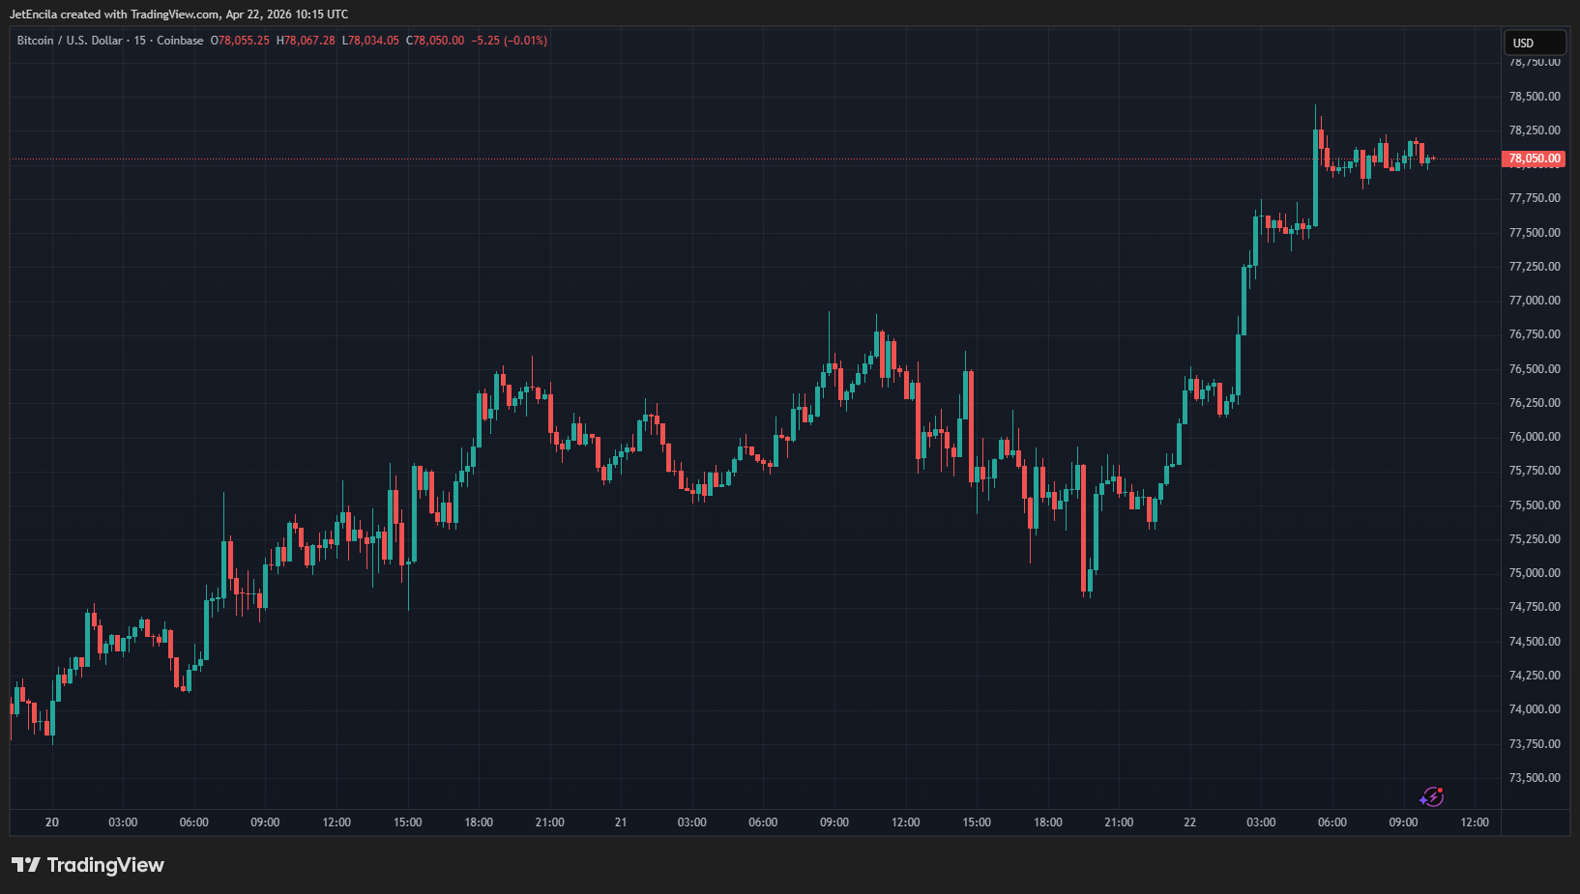The image size is (1580, 894).
Task: Click the −5.25 (−0.01%) change value
Action: [510, 41]
